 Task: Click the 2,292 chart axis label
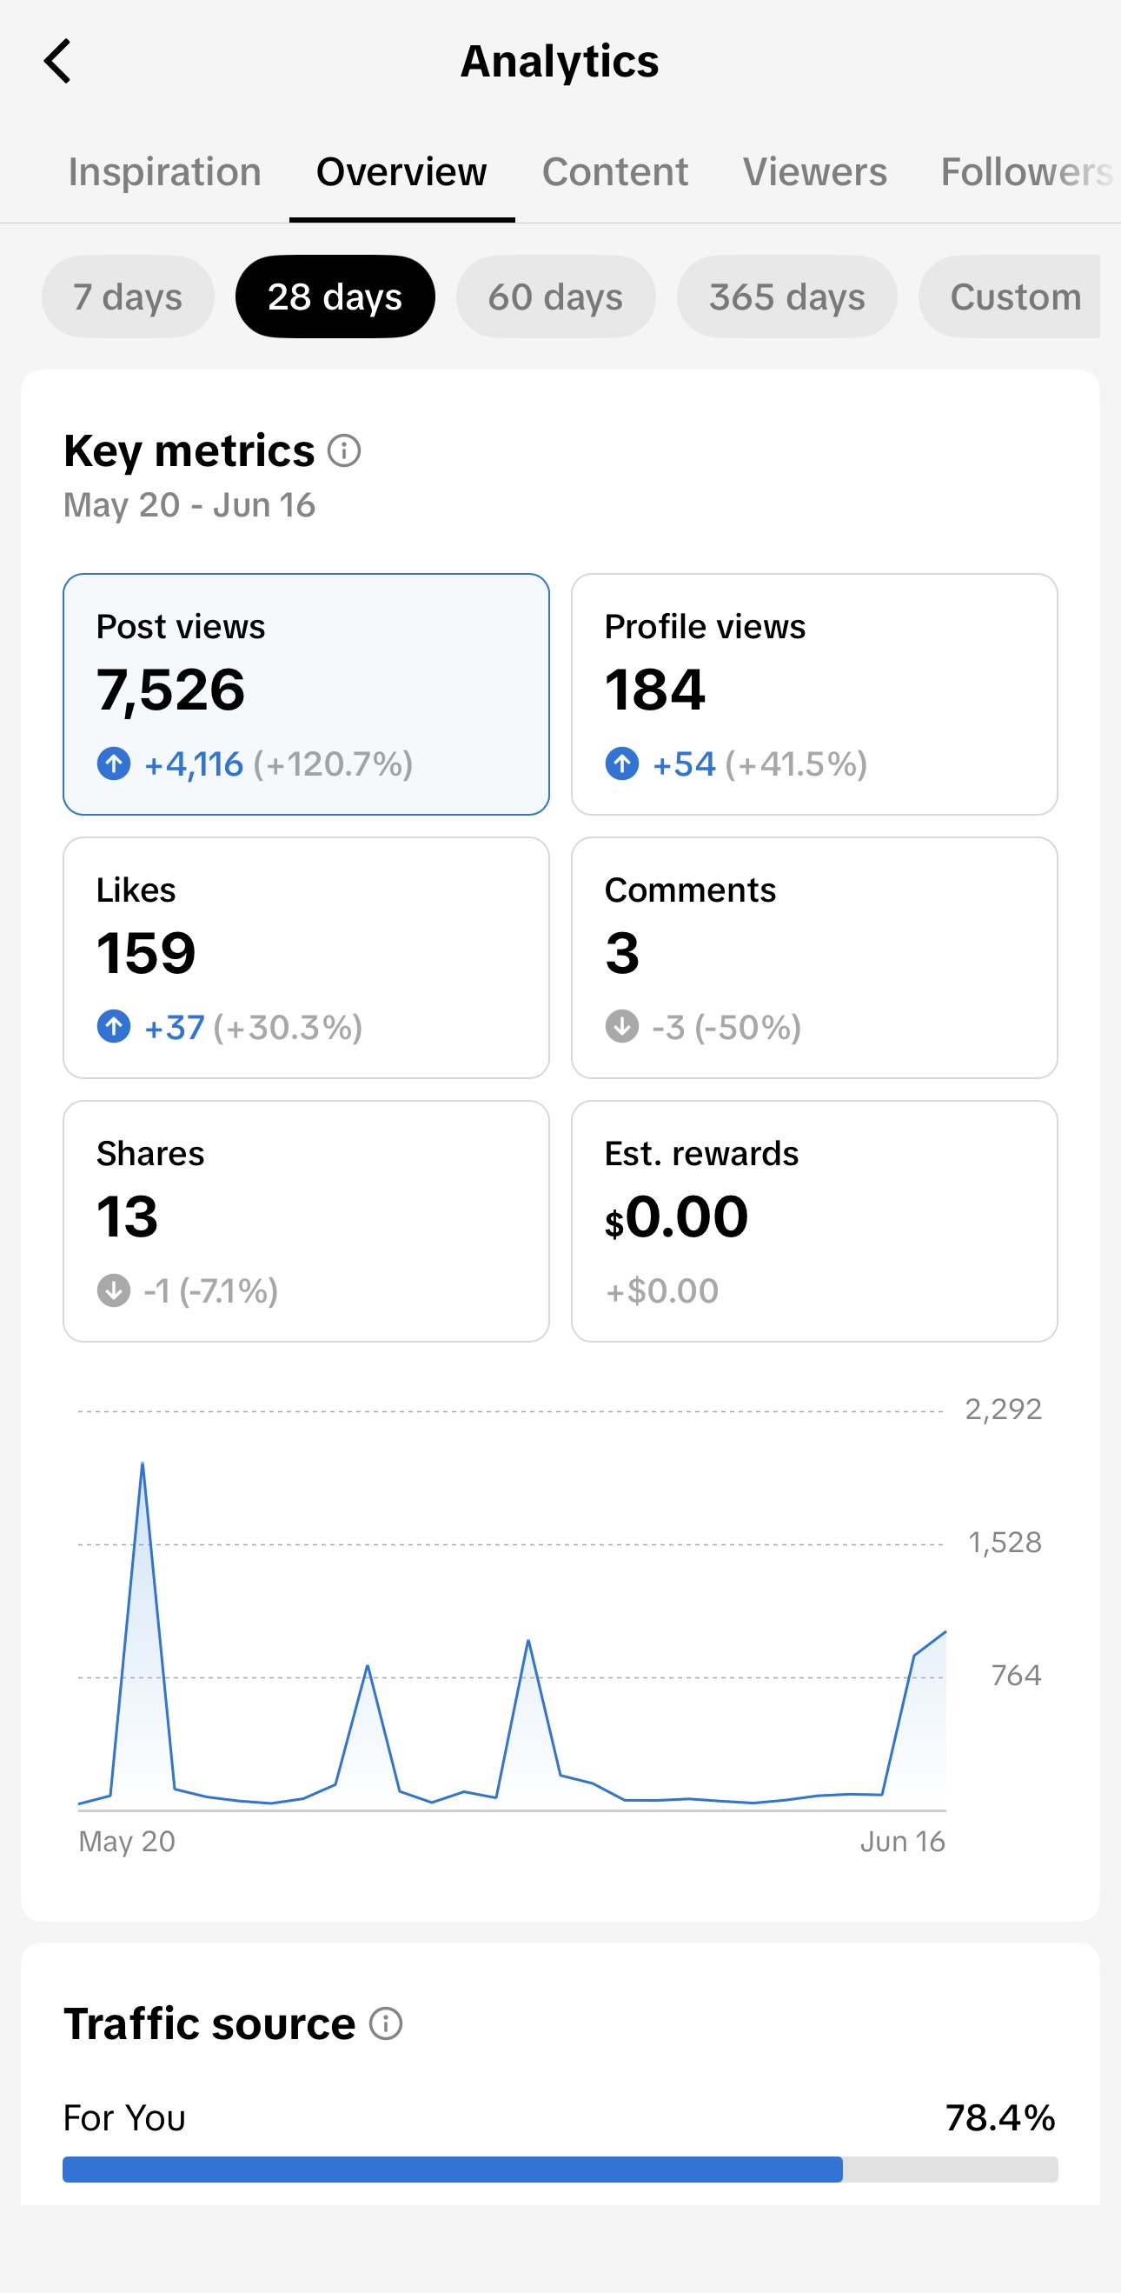point(1004,1409)
